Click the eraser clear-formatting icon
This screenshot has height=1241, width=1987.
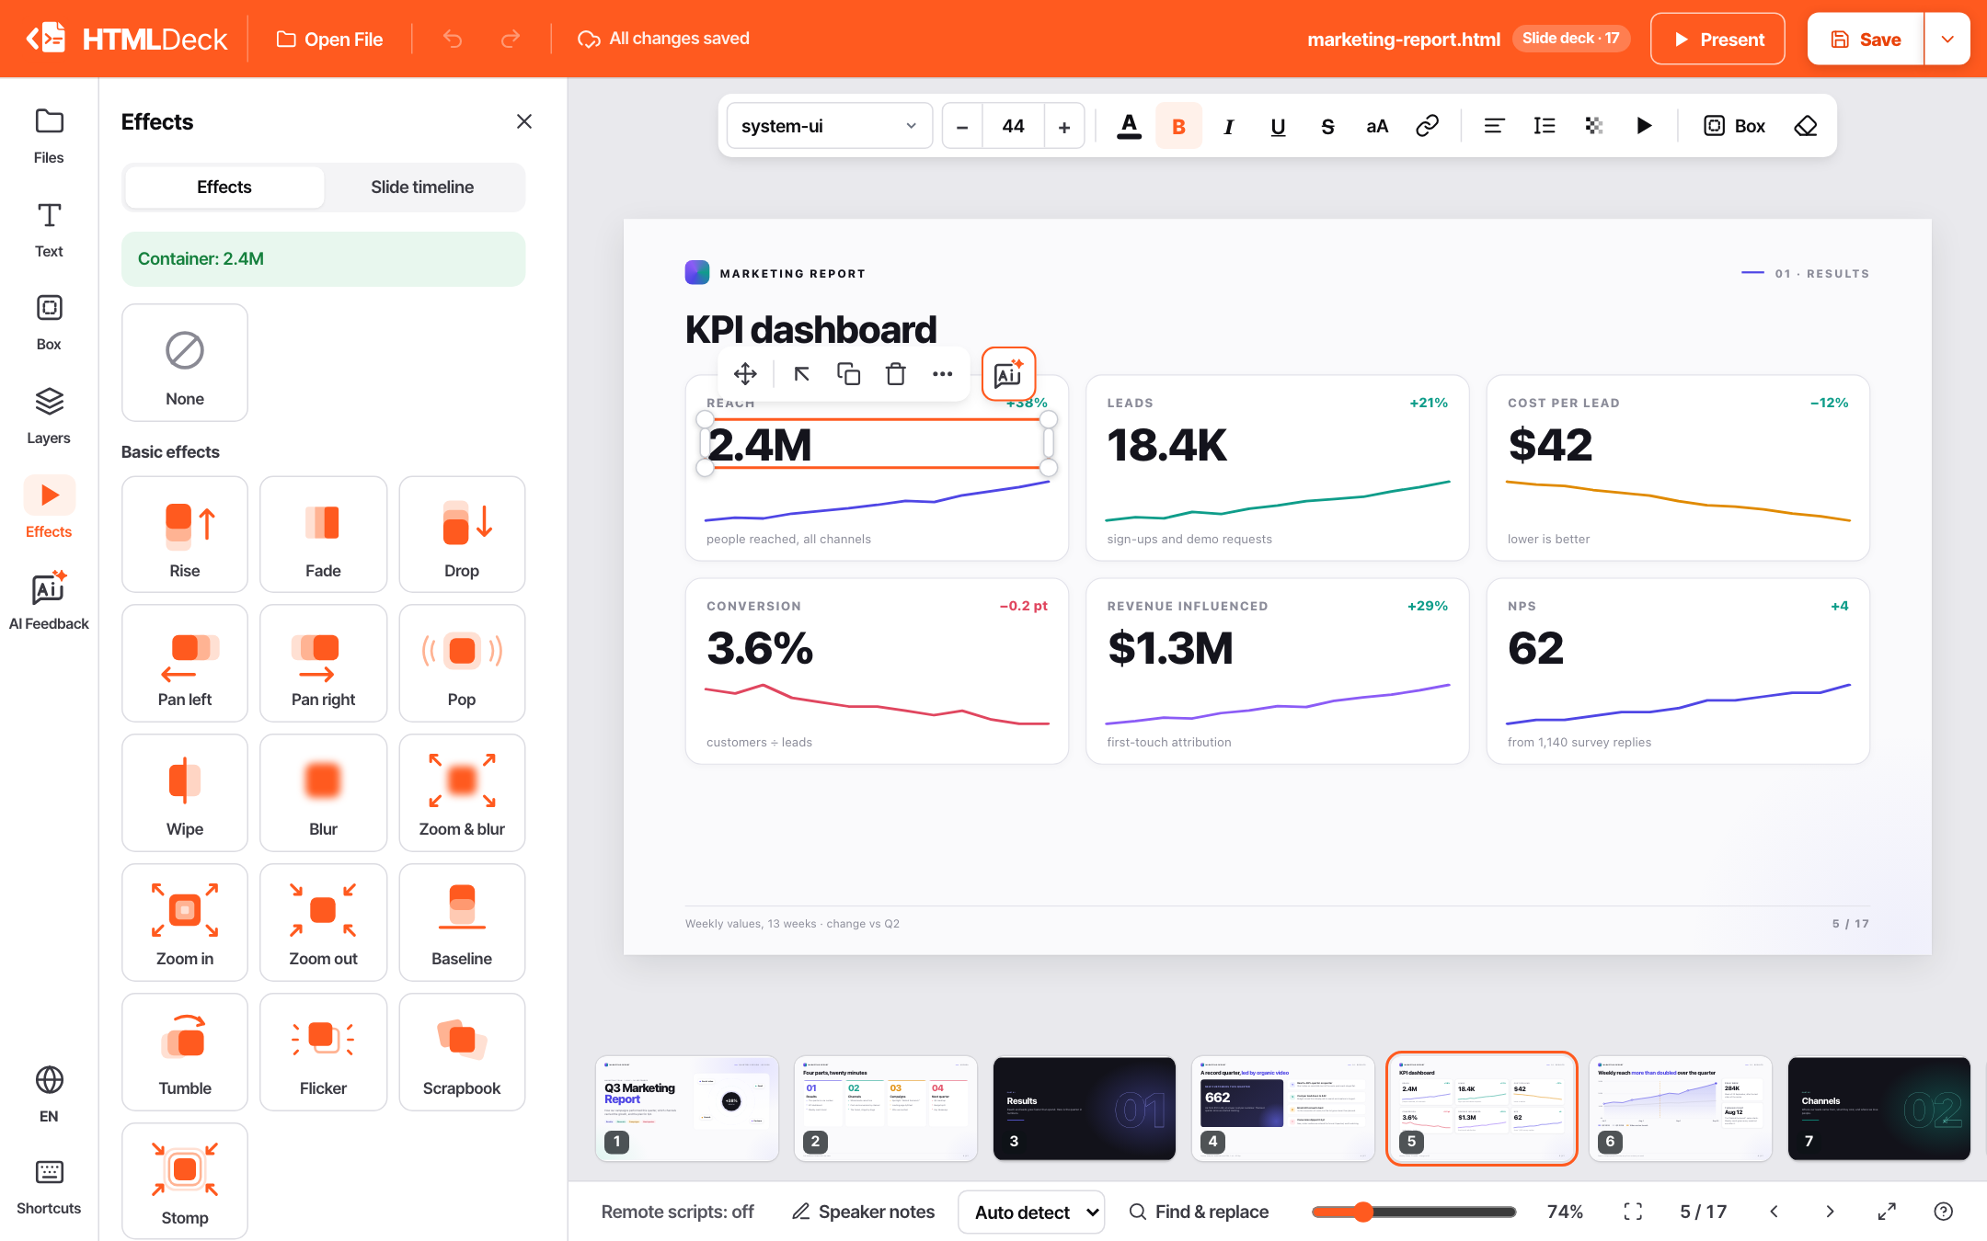tap(1806, 126)
